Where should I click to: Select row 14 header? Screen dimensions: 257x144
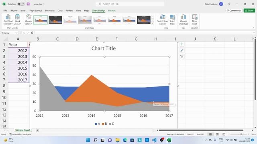coord(4,121)
